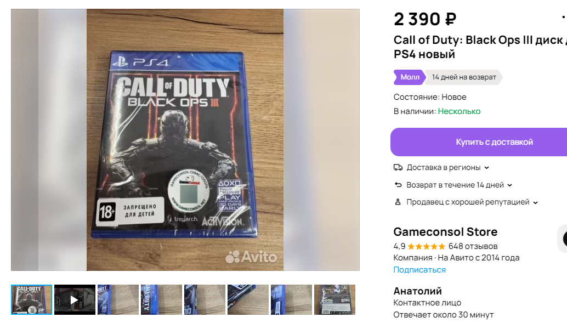Viewport: 567px width, 323px height.
Task: Open the main Call of Duty photo
Action: [x=185, y=140]
